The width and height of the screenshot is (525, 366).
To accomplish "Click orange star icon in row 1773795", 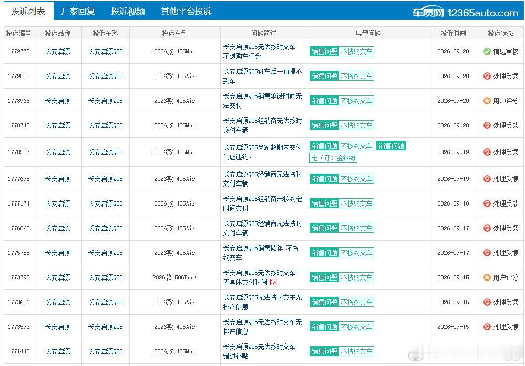I will pyautogui.click(x=487, y=277).
